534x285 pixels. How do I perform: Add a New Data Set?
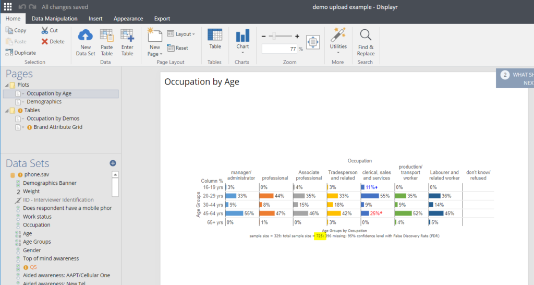[86, 42]
